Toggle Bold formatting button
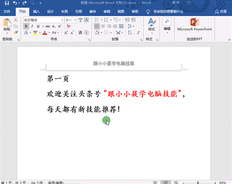This screenshot has height=184, width=232. pos(26,26)
